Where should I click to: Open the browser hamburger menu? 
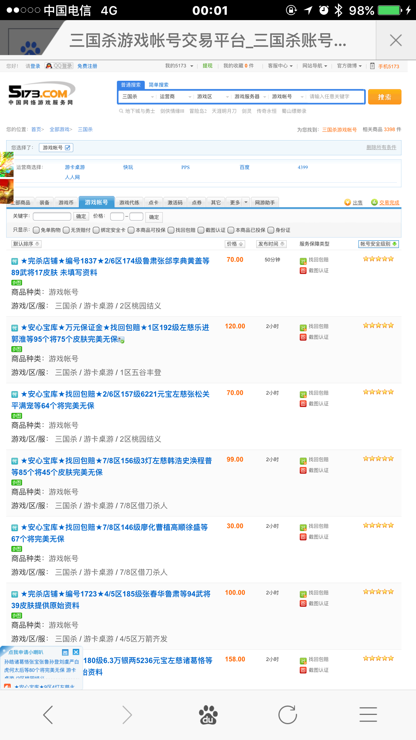pos(368,715)
